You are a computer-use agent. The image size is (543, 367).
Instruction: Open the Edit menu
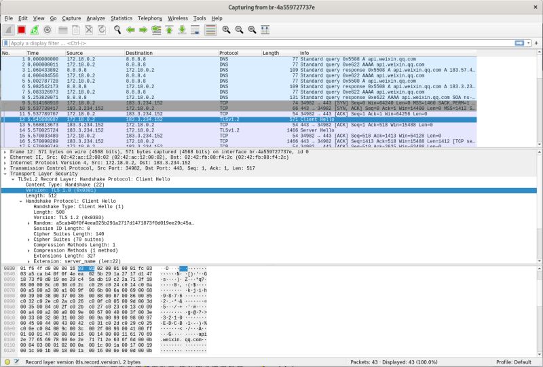[23, 18]
